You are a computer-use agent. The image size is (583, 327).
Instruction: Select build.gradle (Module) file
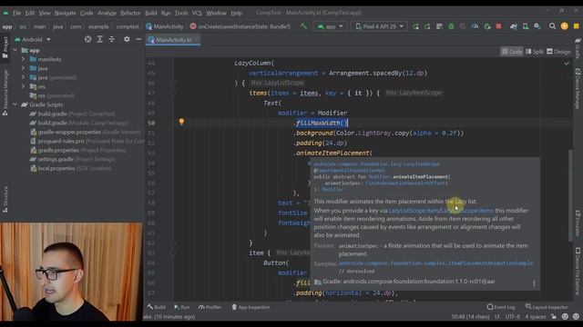point(79,123)
